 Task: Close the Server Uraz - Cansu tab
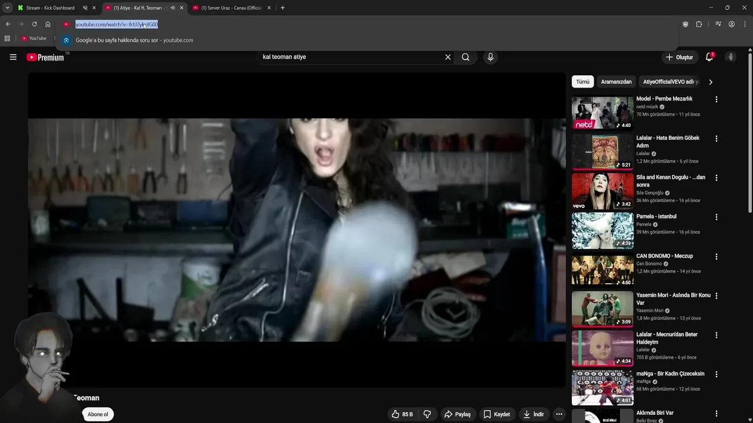click(x=269, y=8)
